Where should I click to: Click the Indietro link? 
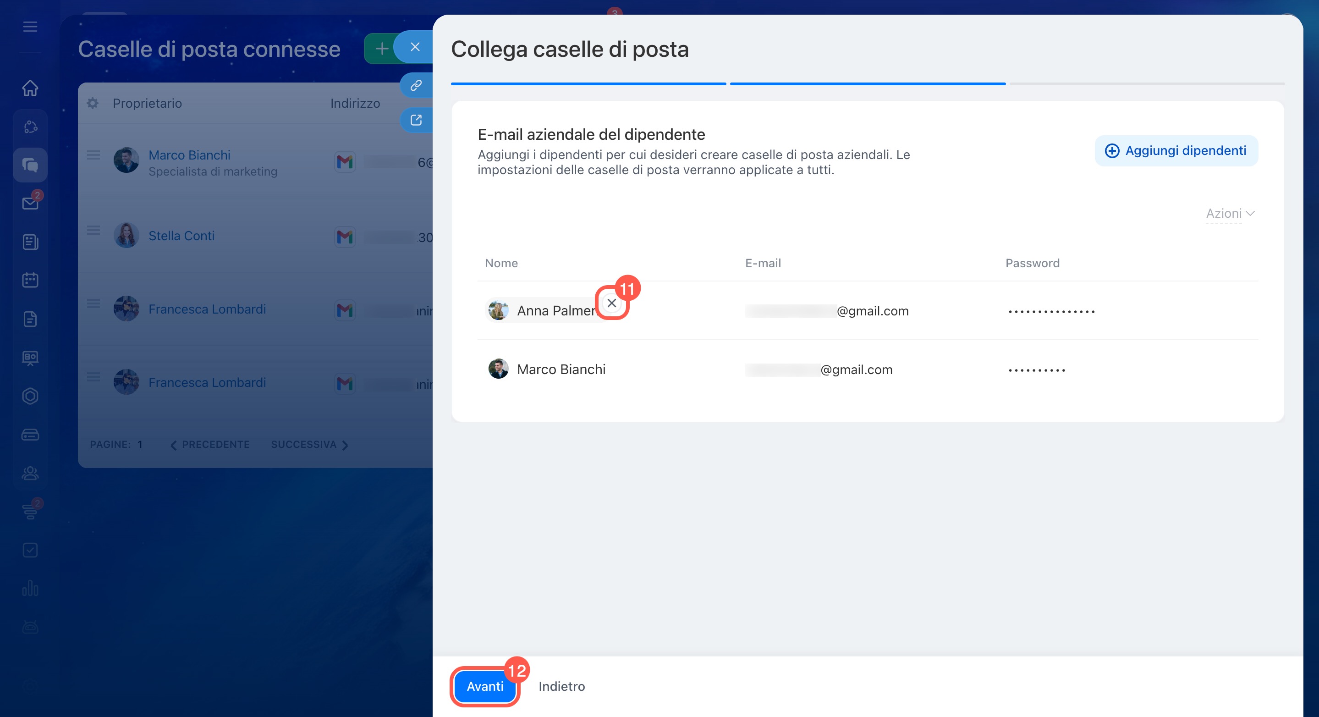coord(561,686)
